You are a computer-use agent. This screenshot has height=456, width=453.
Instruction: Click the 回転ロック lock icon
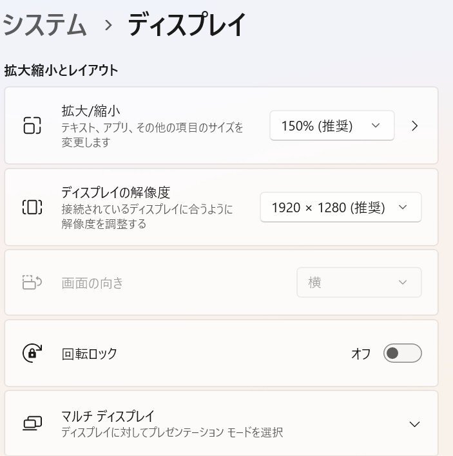(x=32, y=353)
